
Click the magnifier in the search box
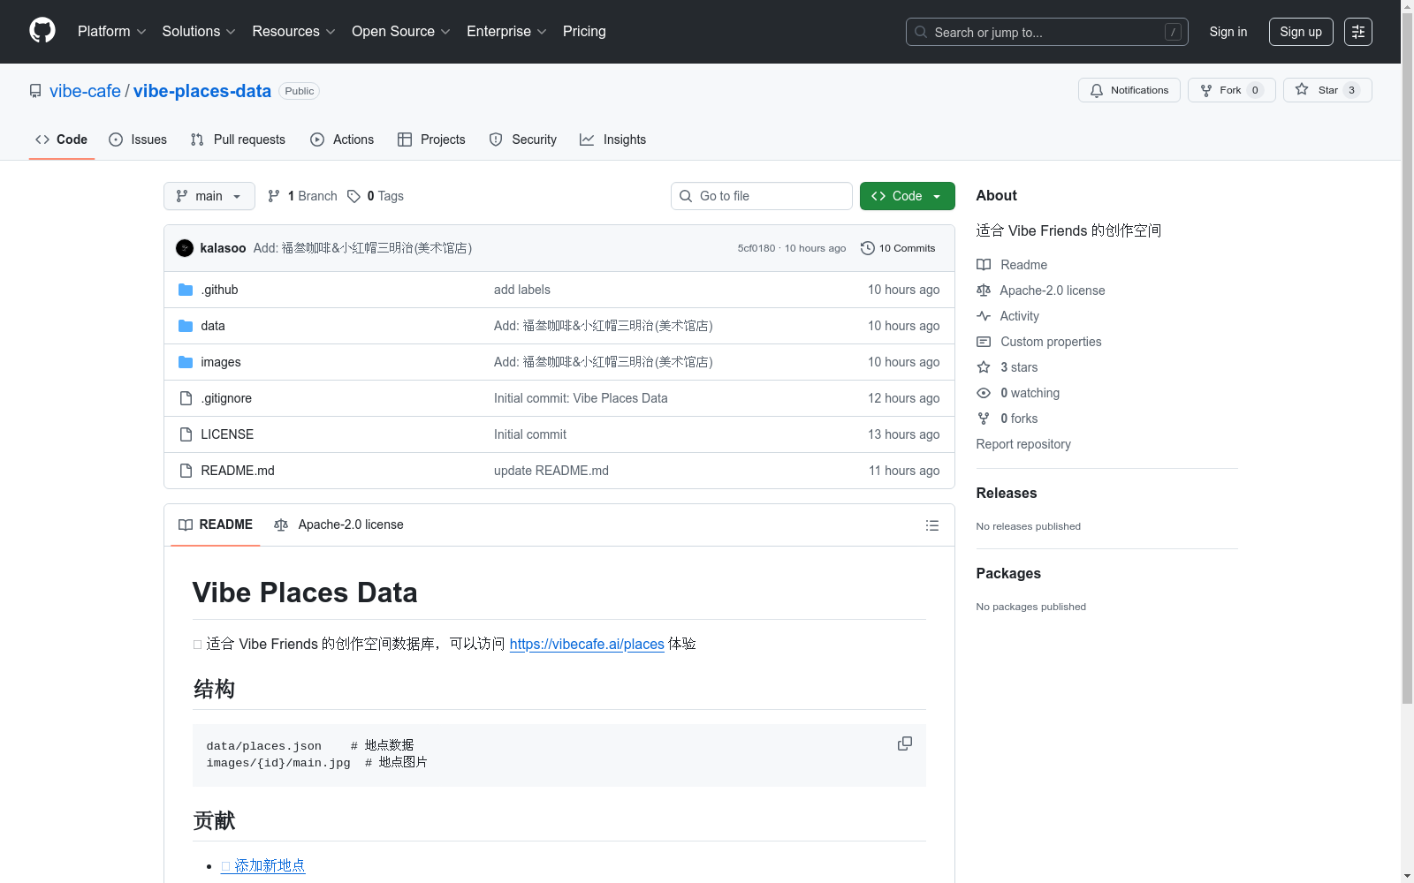[921, 32]
